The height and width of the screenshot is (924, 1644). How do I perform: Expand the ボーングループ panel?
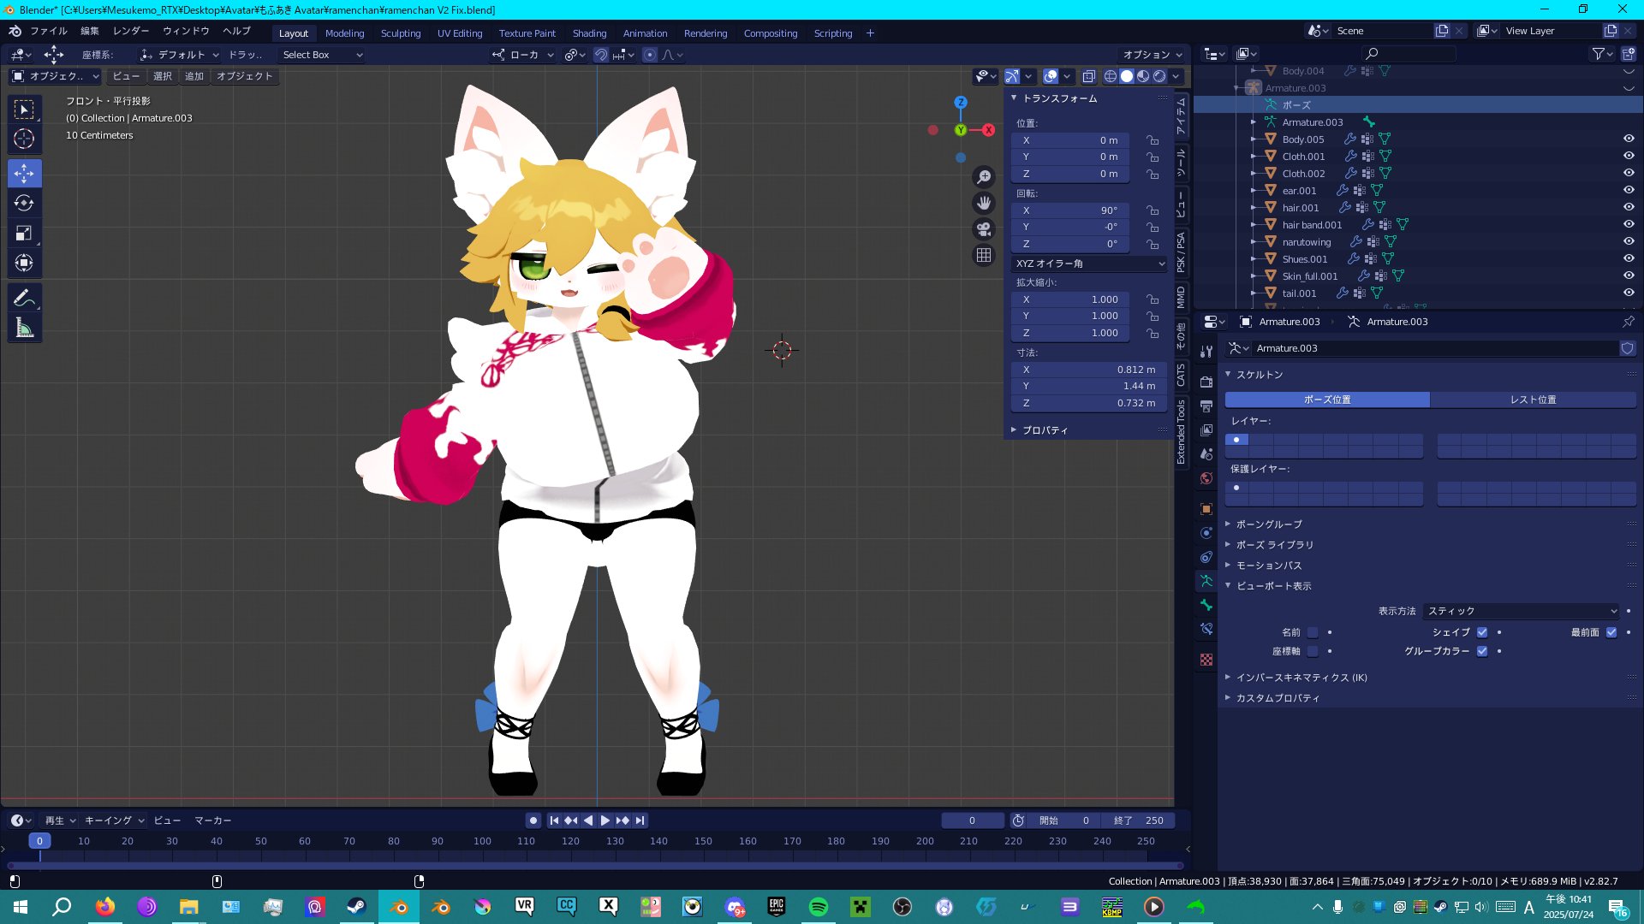[1267, 524]
